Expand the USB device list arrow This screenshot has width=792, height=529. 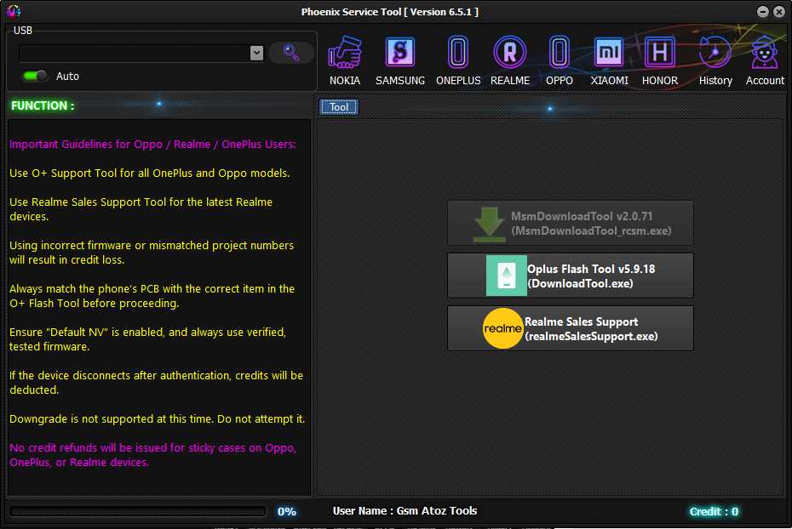[257, 52]
